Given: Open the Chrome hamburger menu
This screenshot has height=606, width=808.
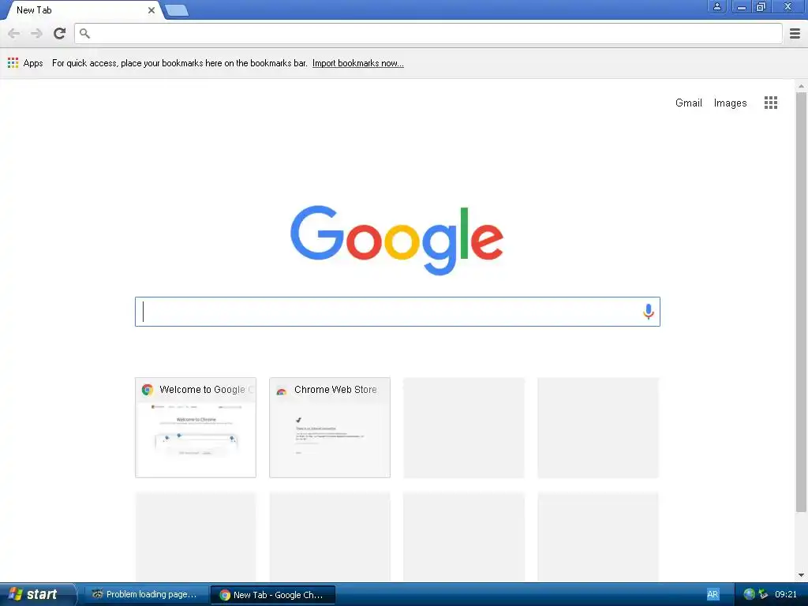Looking at the screenshot, I should tap(795, 33).
